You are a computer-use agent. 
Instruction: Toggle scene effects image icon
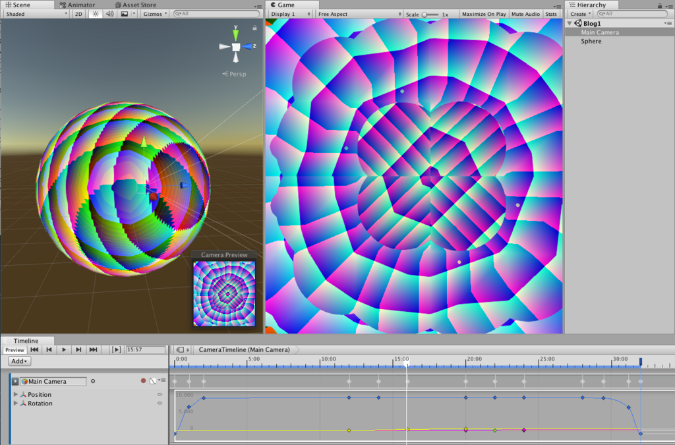(x=125, y=14)
